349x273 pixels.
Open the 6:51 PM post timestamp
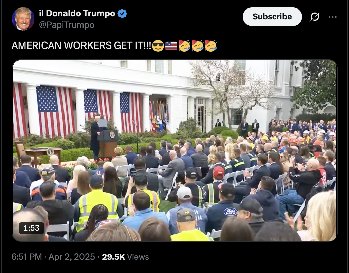26,257
